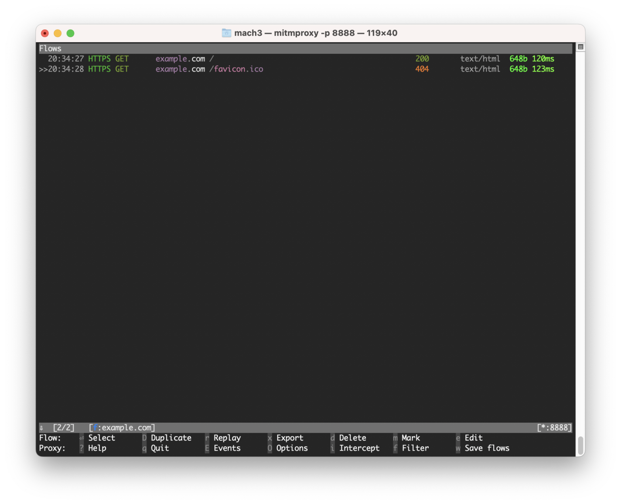This screenshot has height=504, width=621.
Task: Click the Export shortcut label
Action: pyautogui.click(x=289, y=438)
